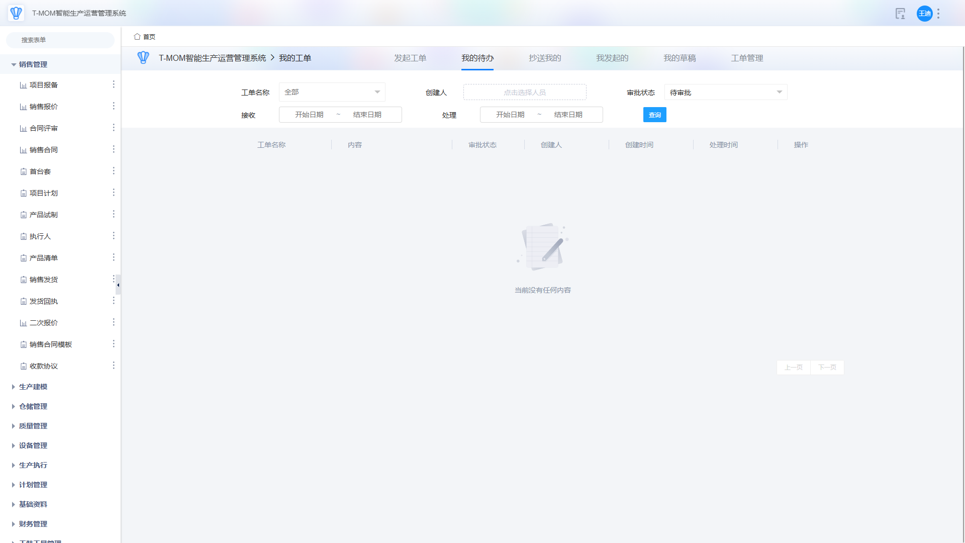Click the home icon in breadcrumb bar

[137, 37]
